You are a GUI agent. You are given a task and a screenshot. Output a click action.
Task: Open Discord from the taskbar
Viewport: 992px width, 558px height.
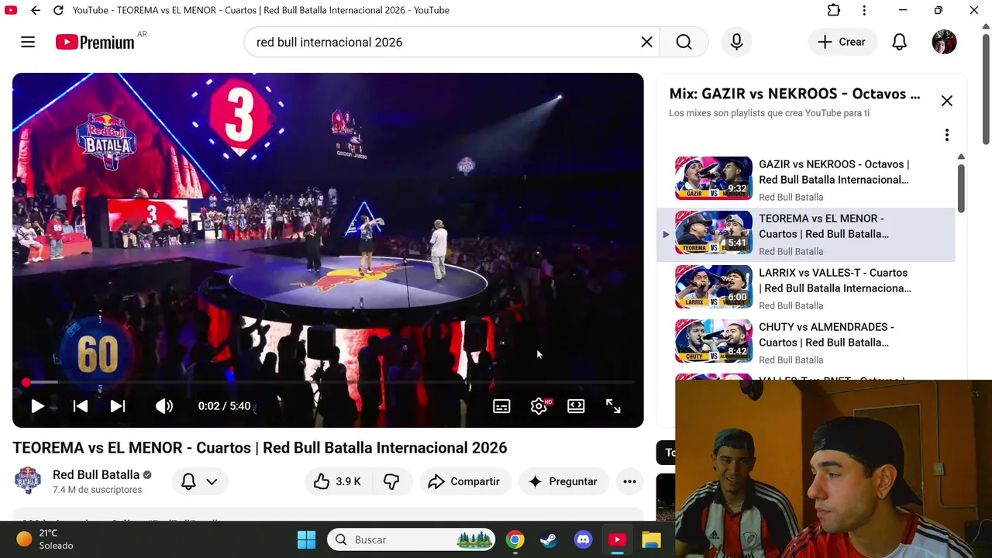[x=583, y=539]
